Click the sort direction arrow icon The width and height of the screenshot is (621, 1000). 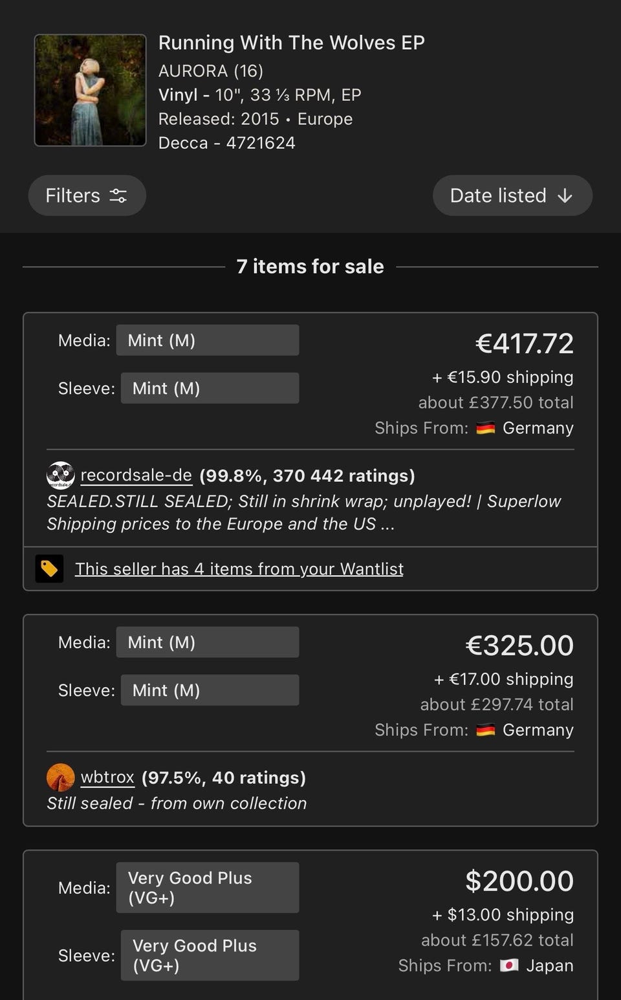565,195
